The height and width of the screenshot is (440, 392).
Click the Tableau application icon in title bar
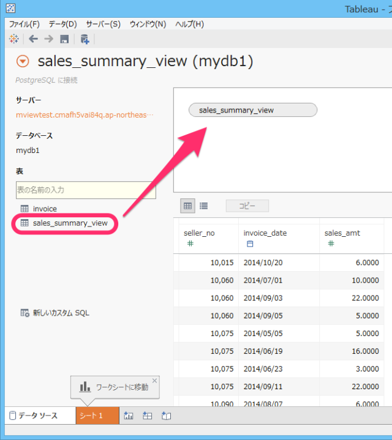[x=10, y=9]
